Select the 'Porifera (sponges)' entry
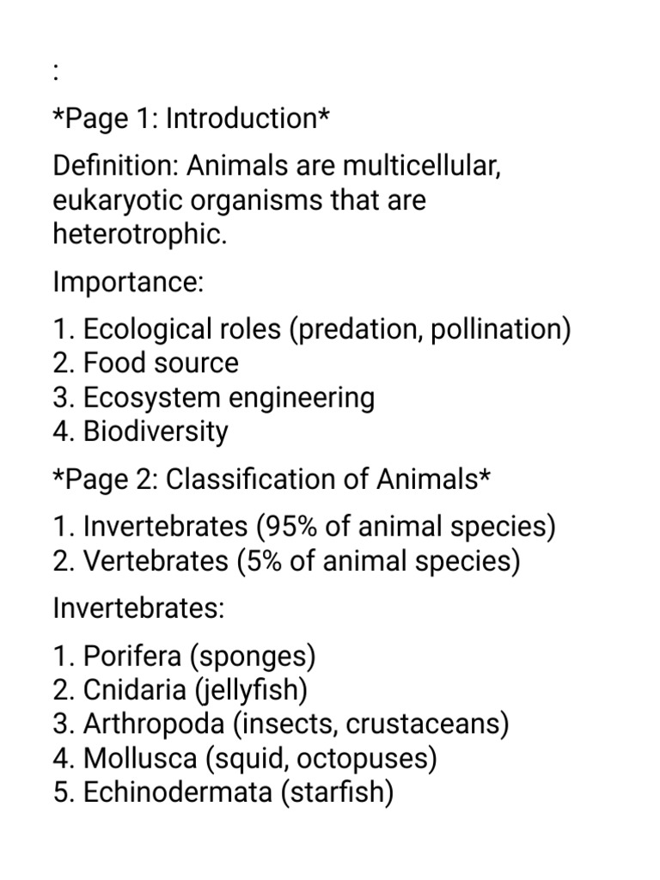 (x=184, y=657)
